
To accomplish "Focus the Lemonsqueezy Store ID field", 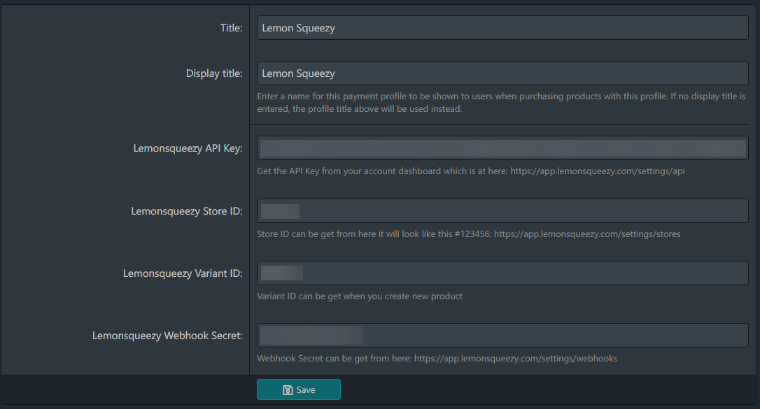I will pyautogui.click(x=502, y=211).
